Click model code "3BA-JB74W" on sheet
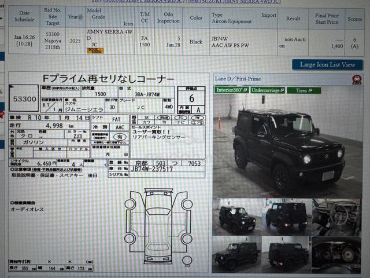The height and width of the screenshot is (278, 370). click(x=148, y=94)
